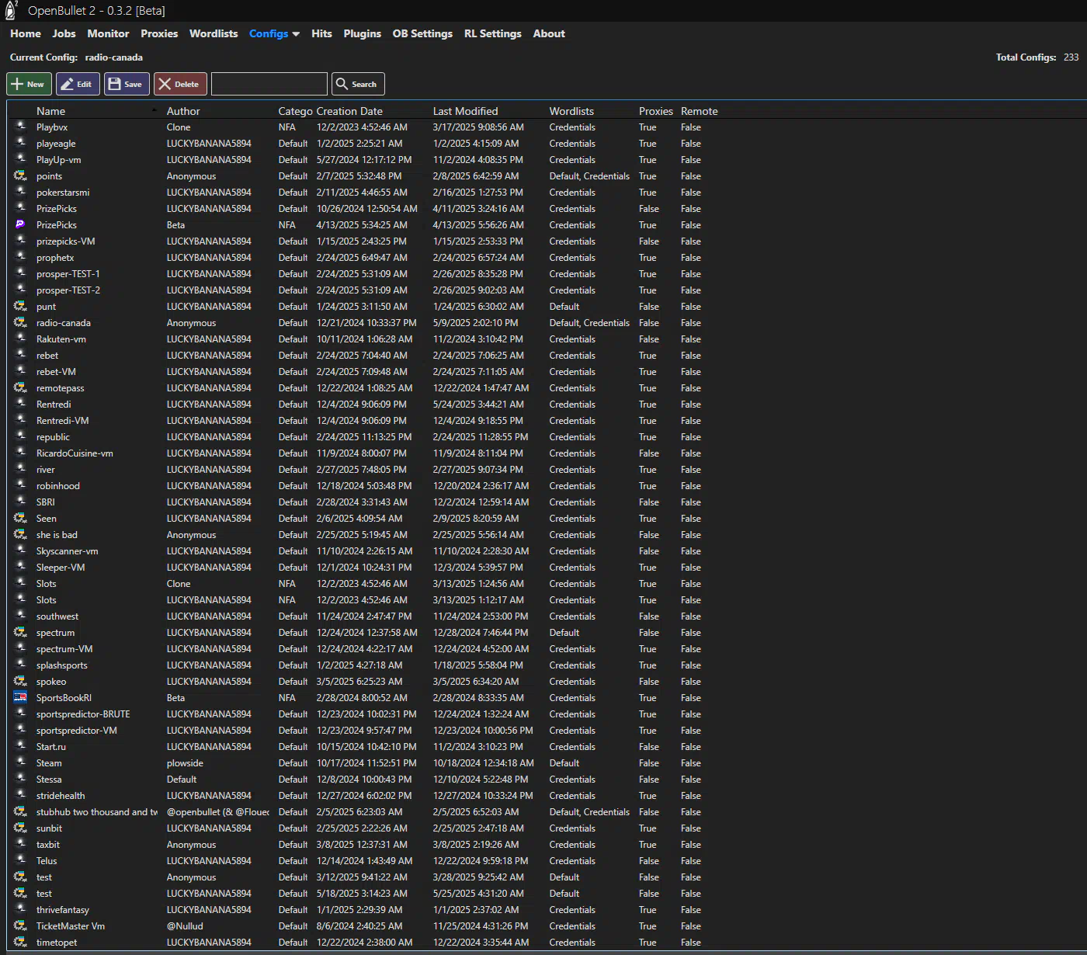1087x955 pixels.
Task: Click the icon beside Telus config
Action: 21,860
